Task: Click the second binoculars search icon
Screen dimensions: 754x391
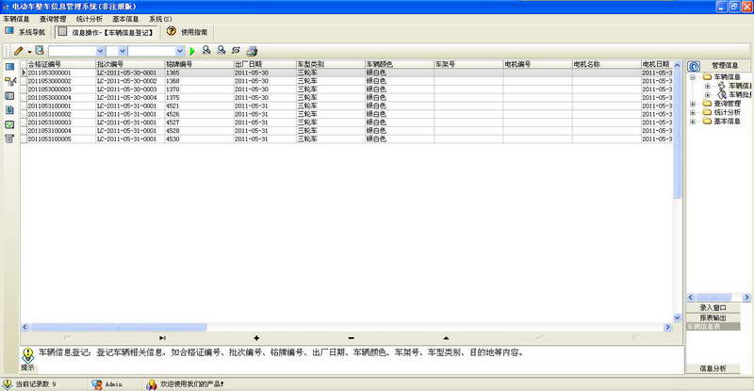Action: coord(221,50)
